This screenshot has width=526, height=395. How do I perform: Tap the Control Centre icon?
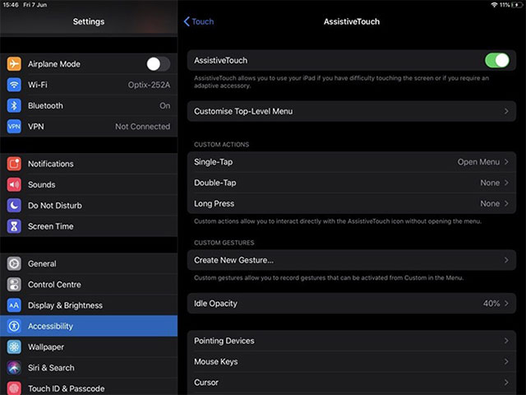(x=14, y=285)
